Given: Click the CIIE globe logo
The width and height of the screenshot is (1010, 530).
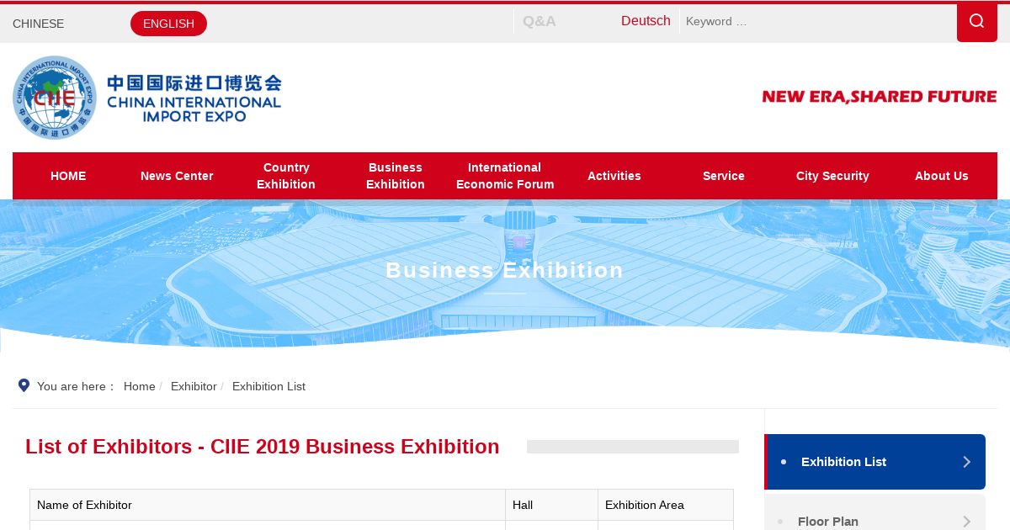Looking at the screenshot, I should tap(55, 98).
